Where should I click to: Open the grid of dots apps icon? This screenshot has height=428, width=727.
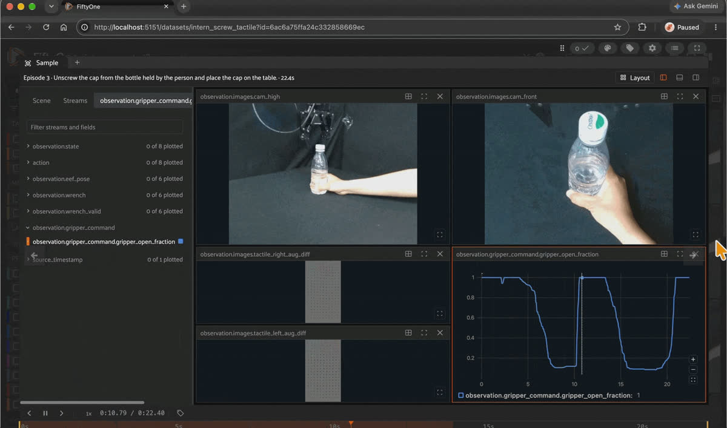562,48
